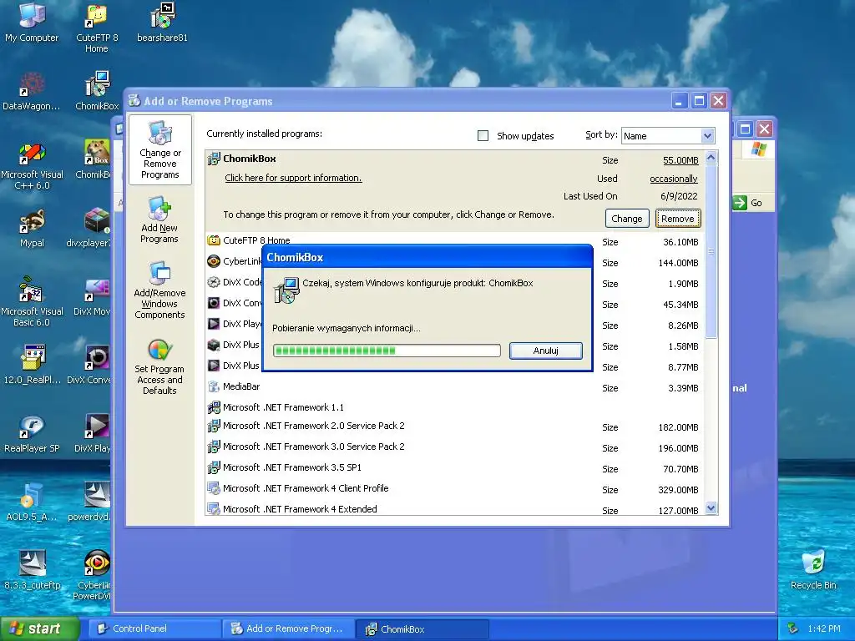Toggle the Show updates checkbox
The width and height of the screenshot is (855, 641).
(483, 136)
